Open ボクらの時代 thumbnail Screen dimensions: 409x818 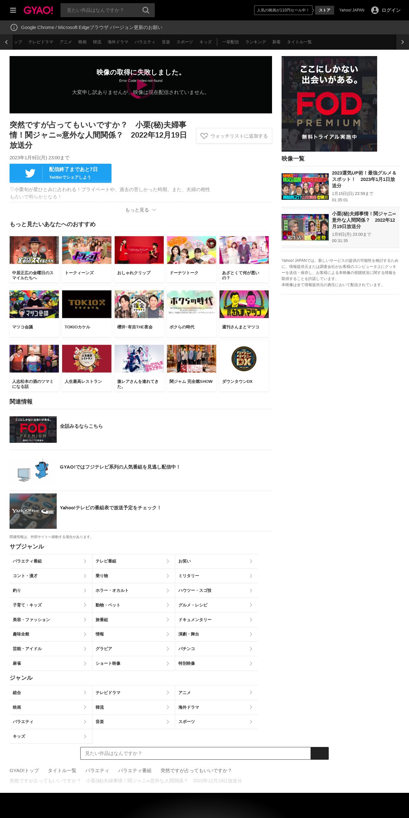coord(191,304)
